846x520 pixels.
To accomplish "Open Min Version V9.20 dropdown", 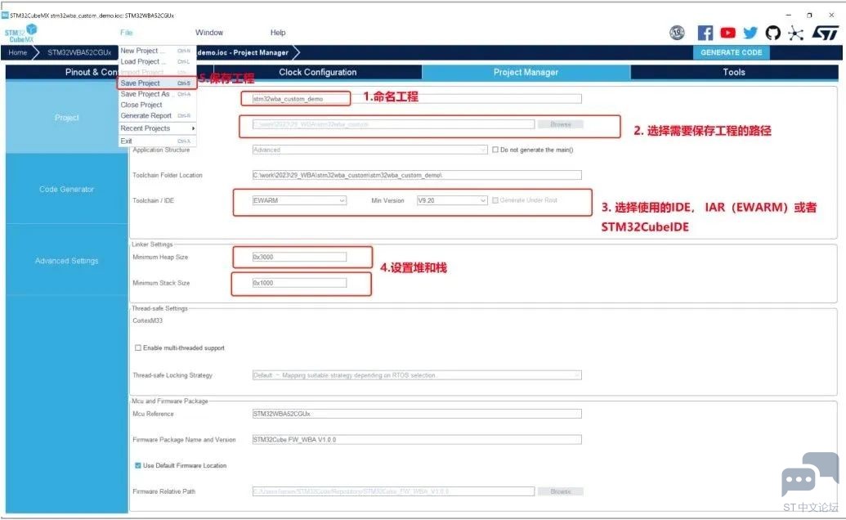I will pyautogui.click(x=451, y=200).
